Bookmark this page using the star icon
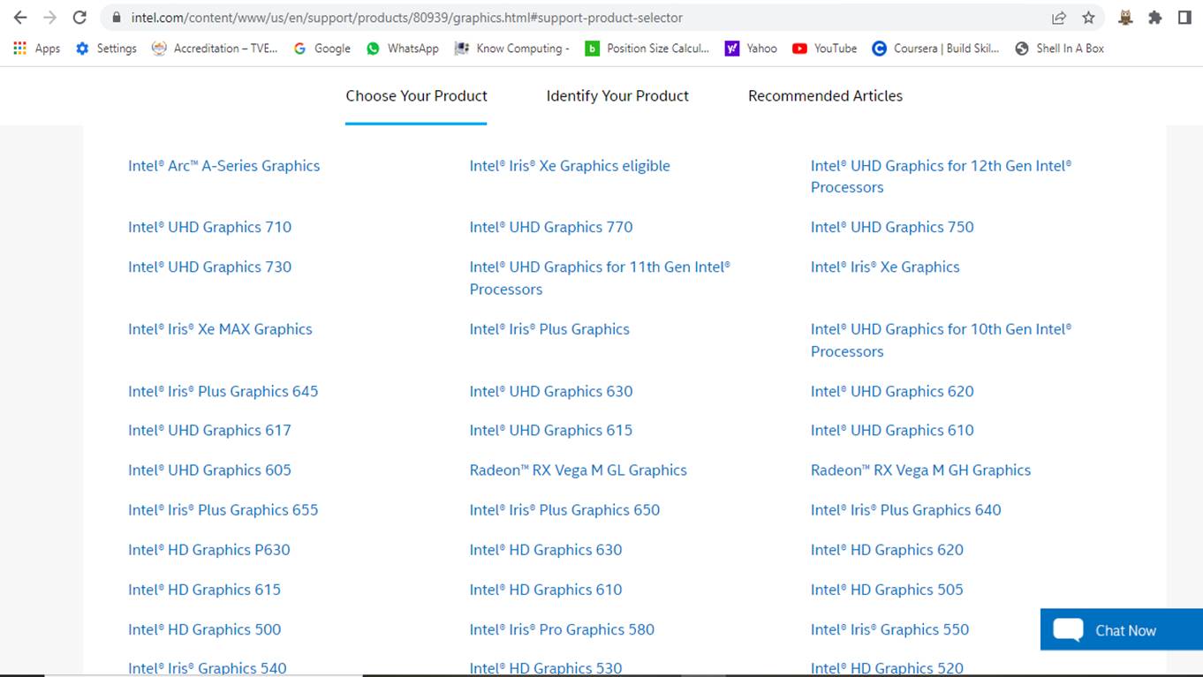The width and height of the screenshot is (1203, 677). click(1088, 18)
